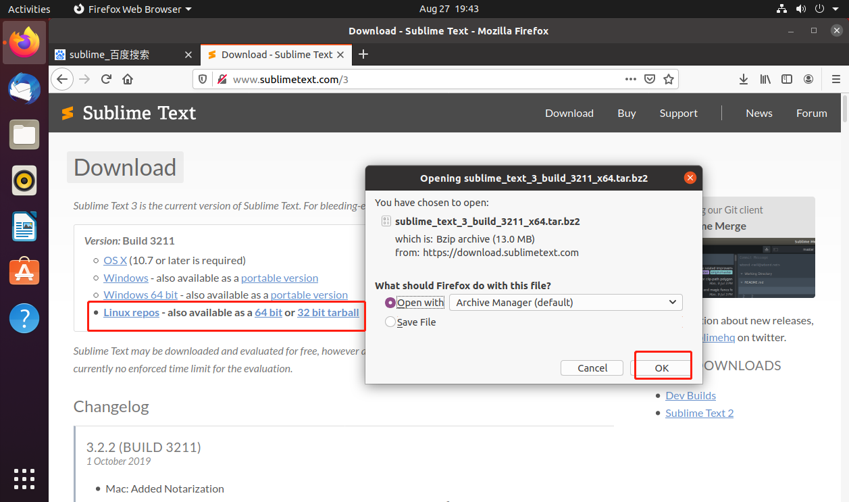Close the Opening file dialog
This screenshot has height=502, width=849.
[690, 178]
